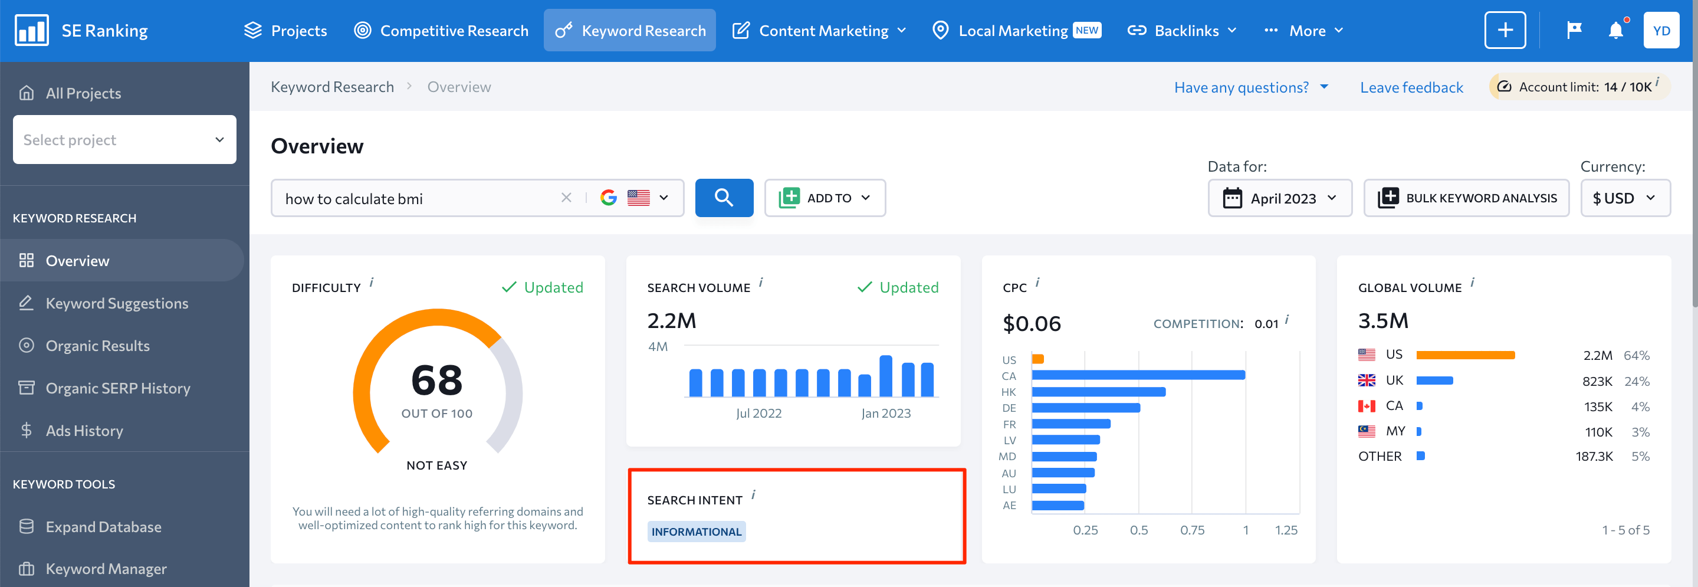This screenshot has width=1698, height=587.
Task: Click the Expand Database cylinder icon
Action: tap(27, 526)
